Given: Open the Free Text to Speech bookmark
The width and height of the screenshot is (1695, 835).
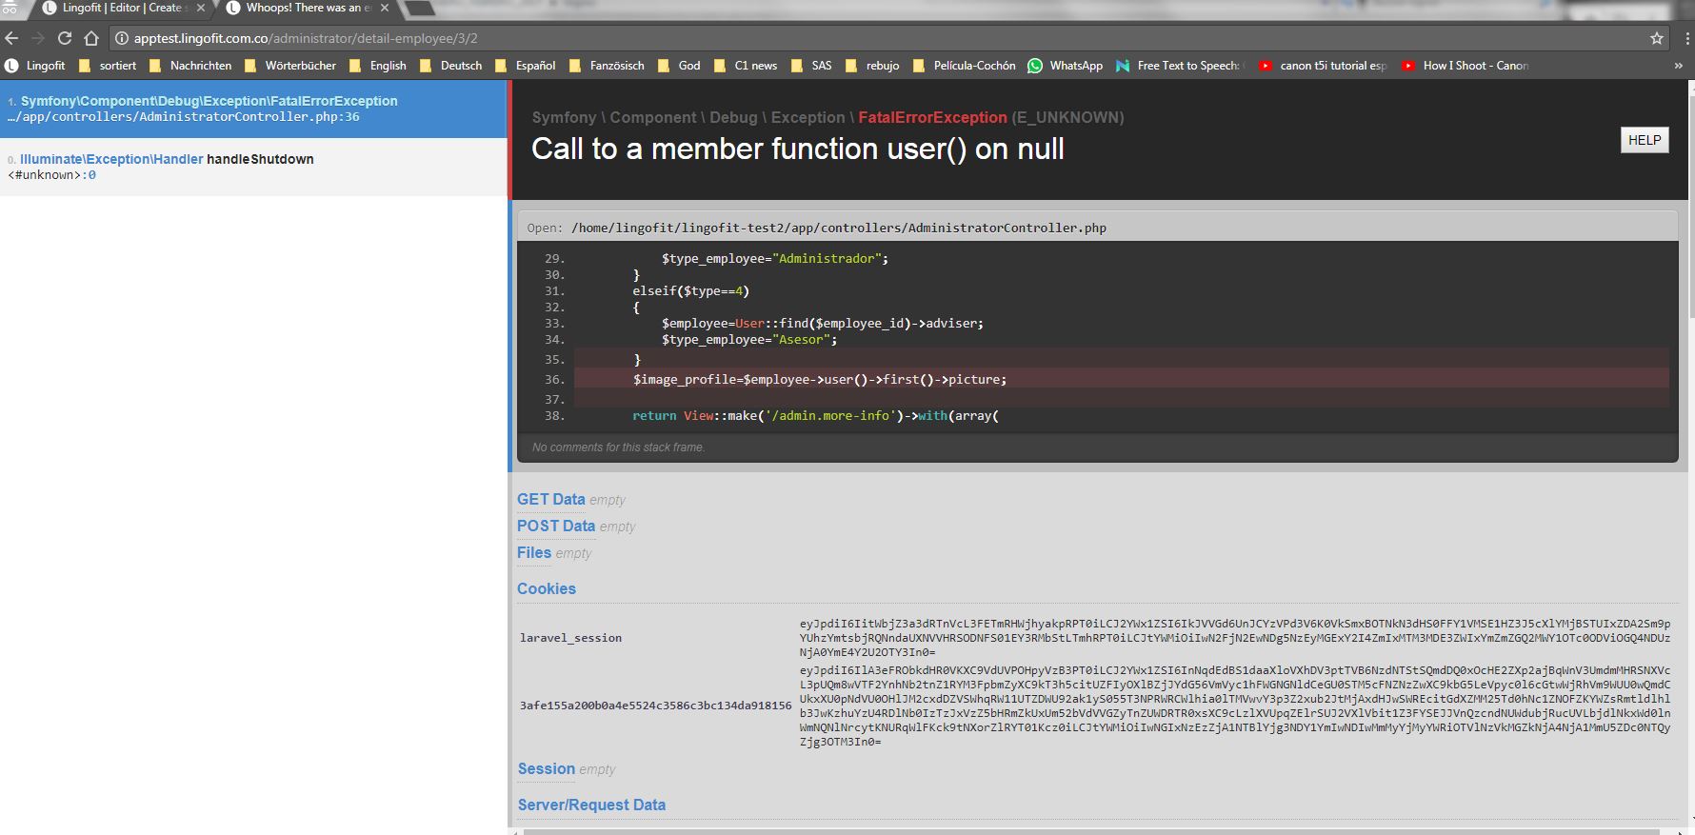Looking at the screenshot, I should [x=1179, y=66].
